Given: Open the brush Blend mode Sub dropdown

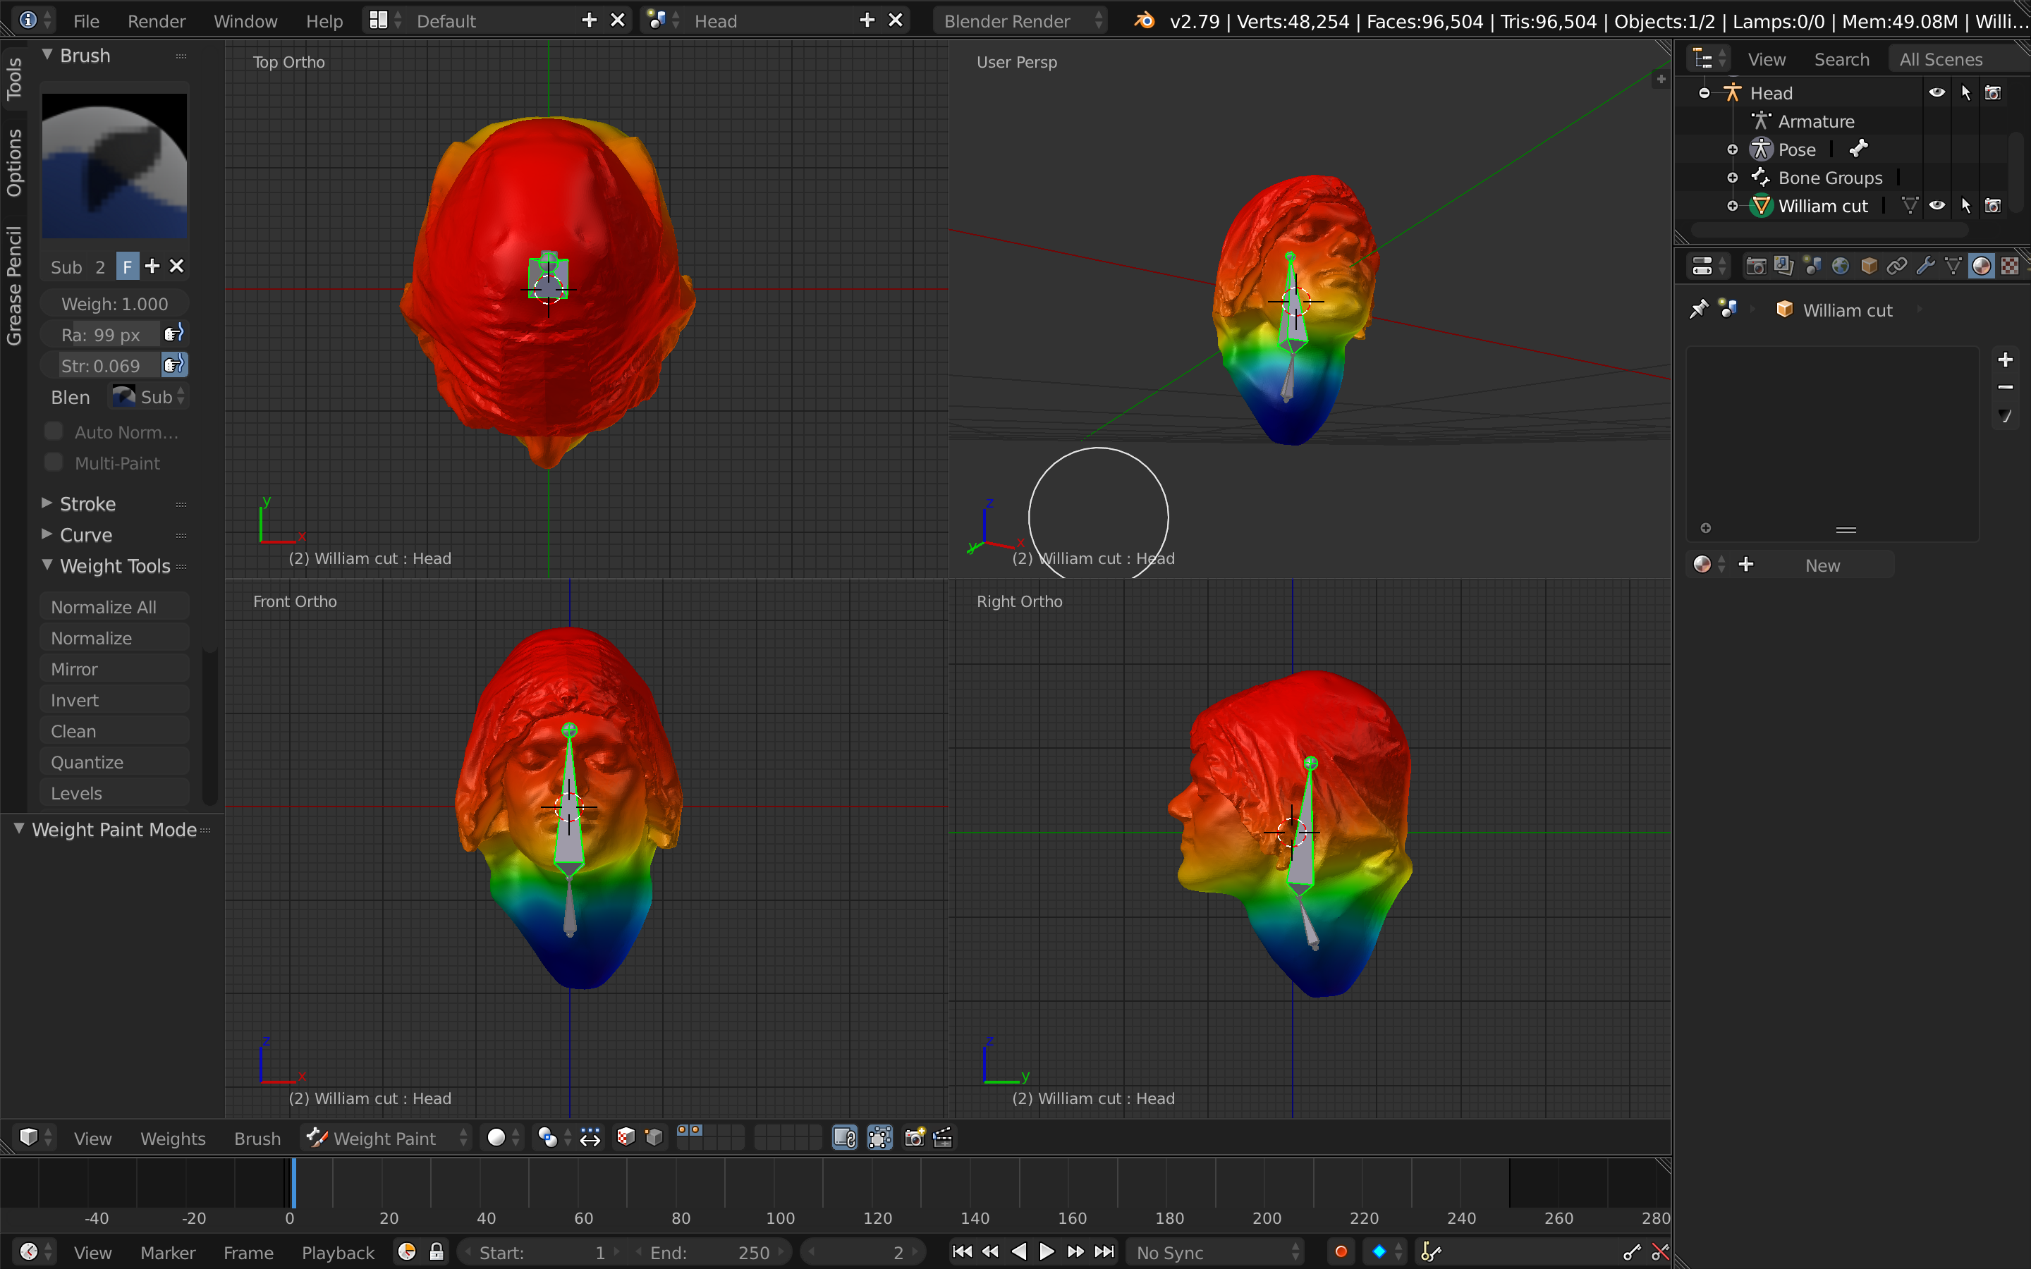Looking at the screenshot, I should click(x=150, y=396).
